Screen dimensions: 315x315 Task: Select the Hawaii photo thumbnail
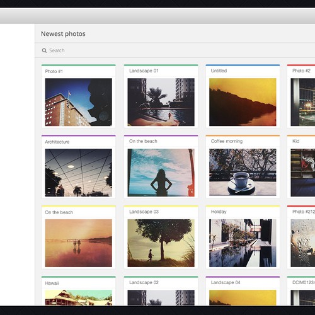click(x=79, y=298)
